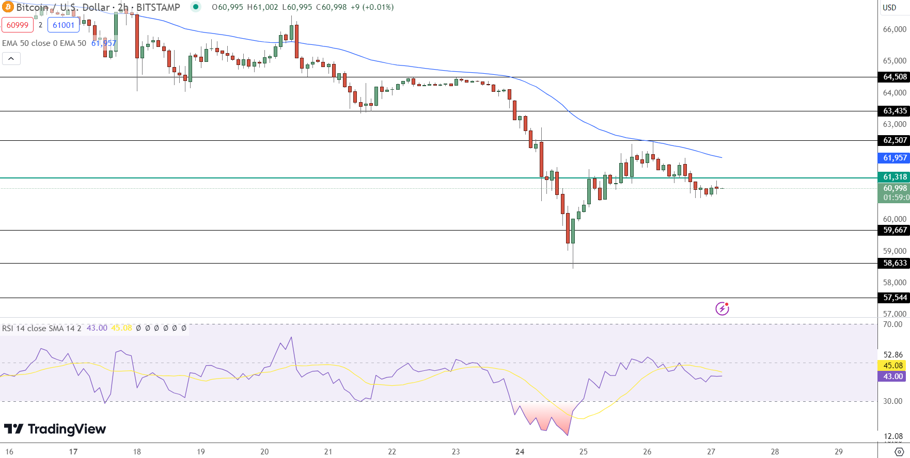Click the green market status dot
910x458 pixels.
195,7
